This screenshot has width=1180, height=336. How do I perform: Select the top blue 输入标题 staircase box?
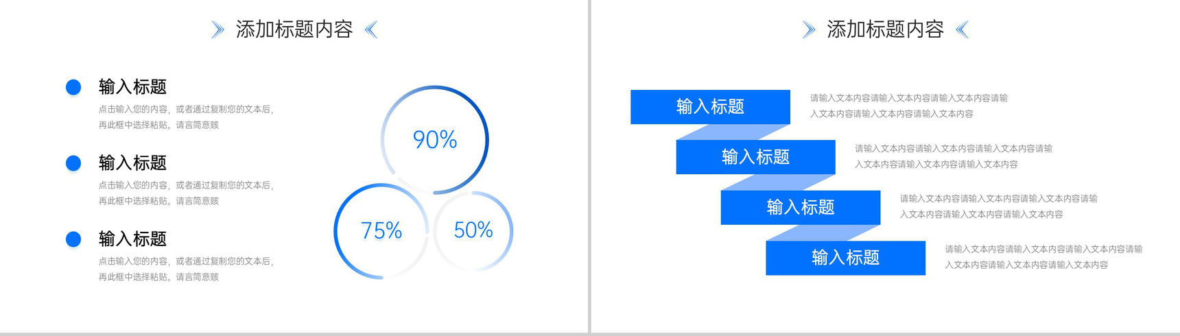pyautogui.click(x=710, y=107)
